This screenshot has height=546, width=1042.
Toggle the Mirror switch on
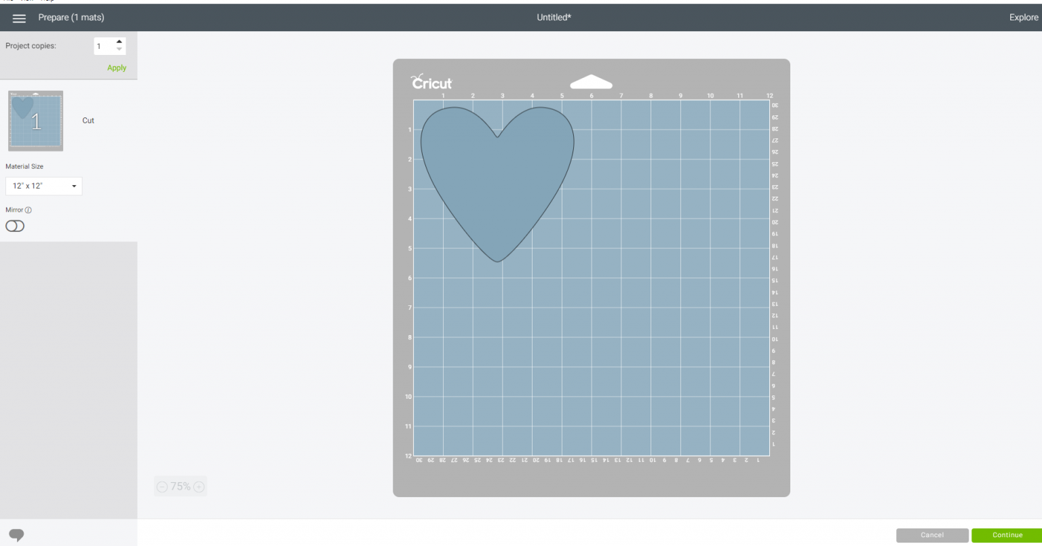pyautogui.click(x=15, y=226)
